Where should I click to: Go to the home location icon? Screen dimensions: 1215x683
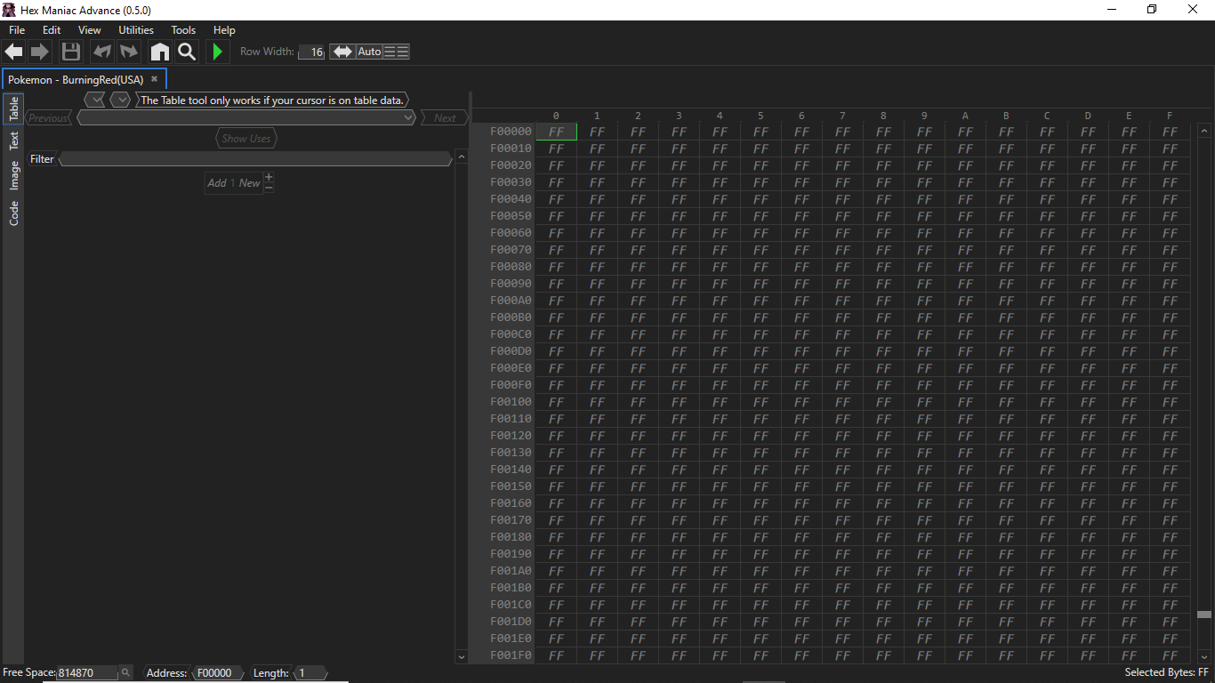(159, 52)
